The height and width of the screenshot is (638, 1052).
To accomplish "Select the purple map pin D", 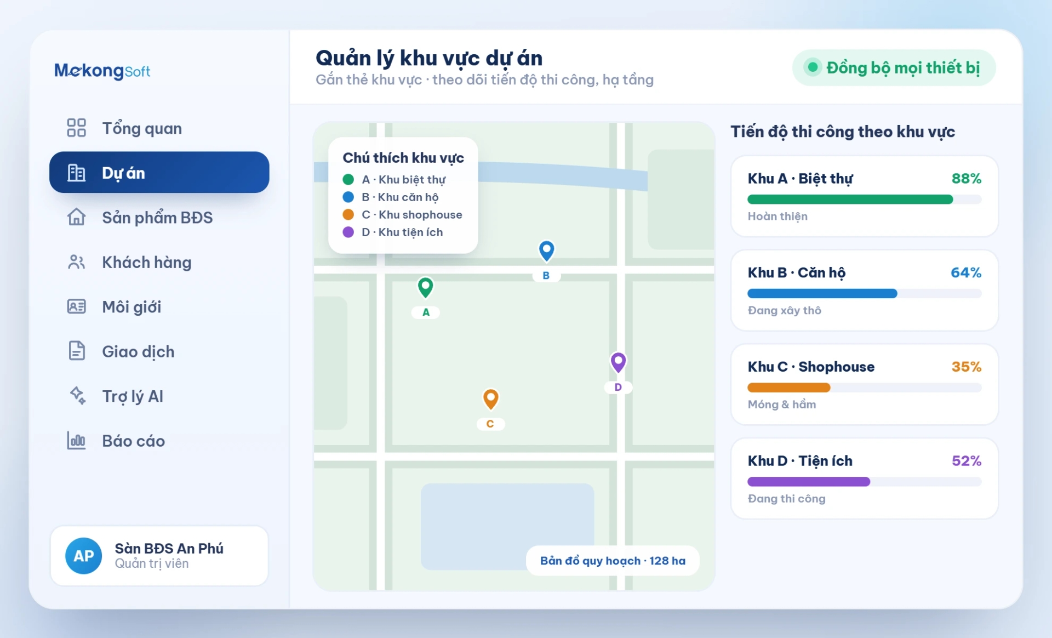I will coord(618,362).
